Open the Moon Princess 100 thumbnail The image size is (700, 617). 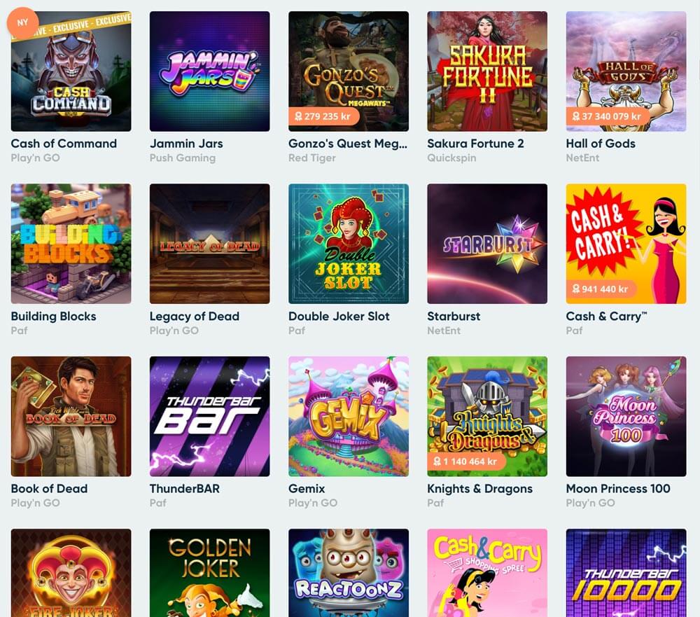(x=626, y=417)
